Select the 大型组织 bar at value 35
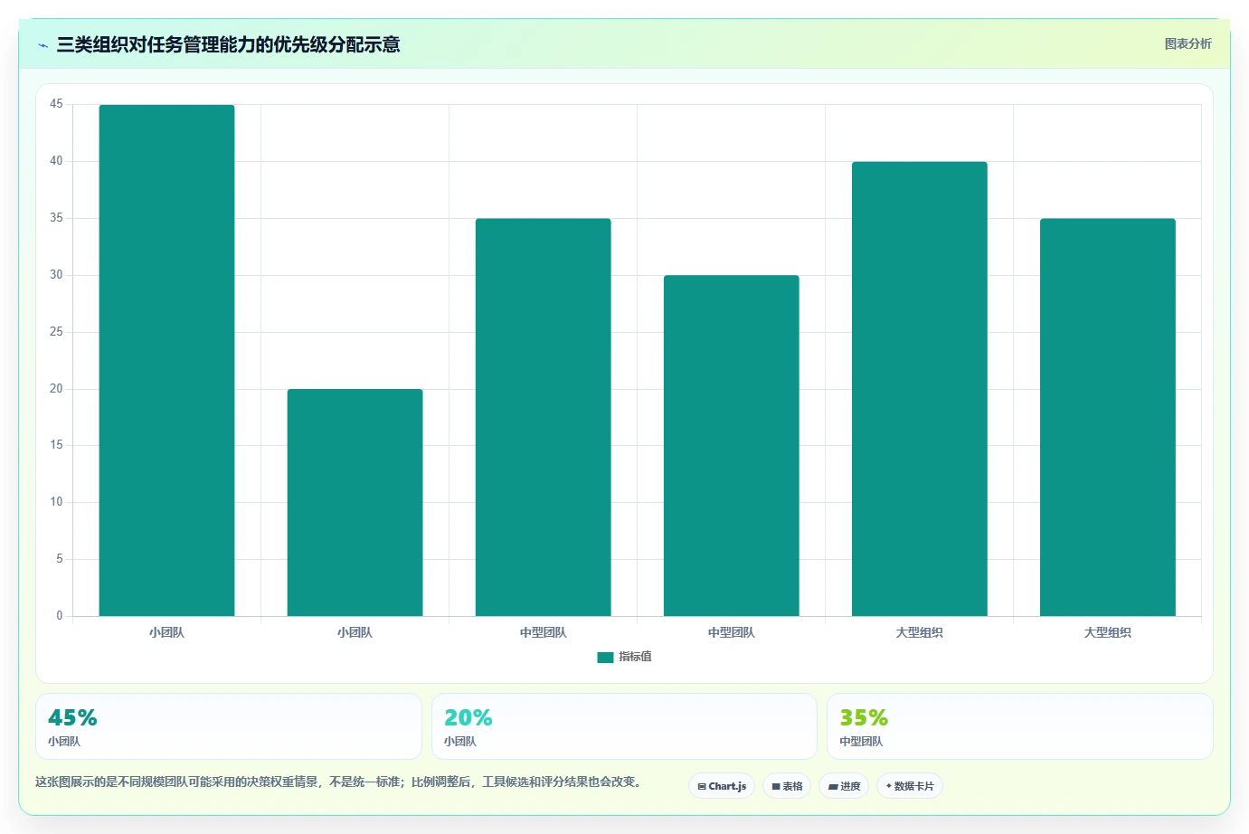 click(1107, 417)
